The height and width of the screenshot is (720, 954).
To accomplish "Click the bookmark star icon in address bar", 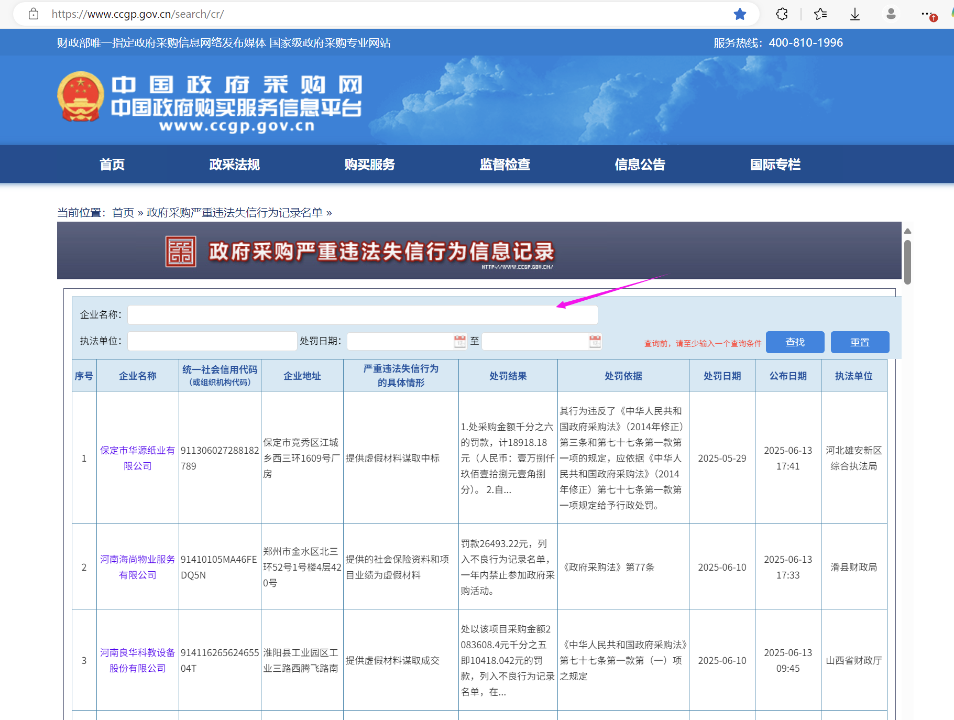I will click(739, 14).
